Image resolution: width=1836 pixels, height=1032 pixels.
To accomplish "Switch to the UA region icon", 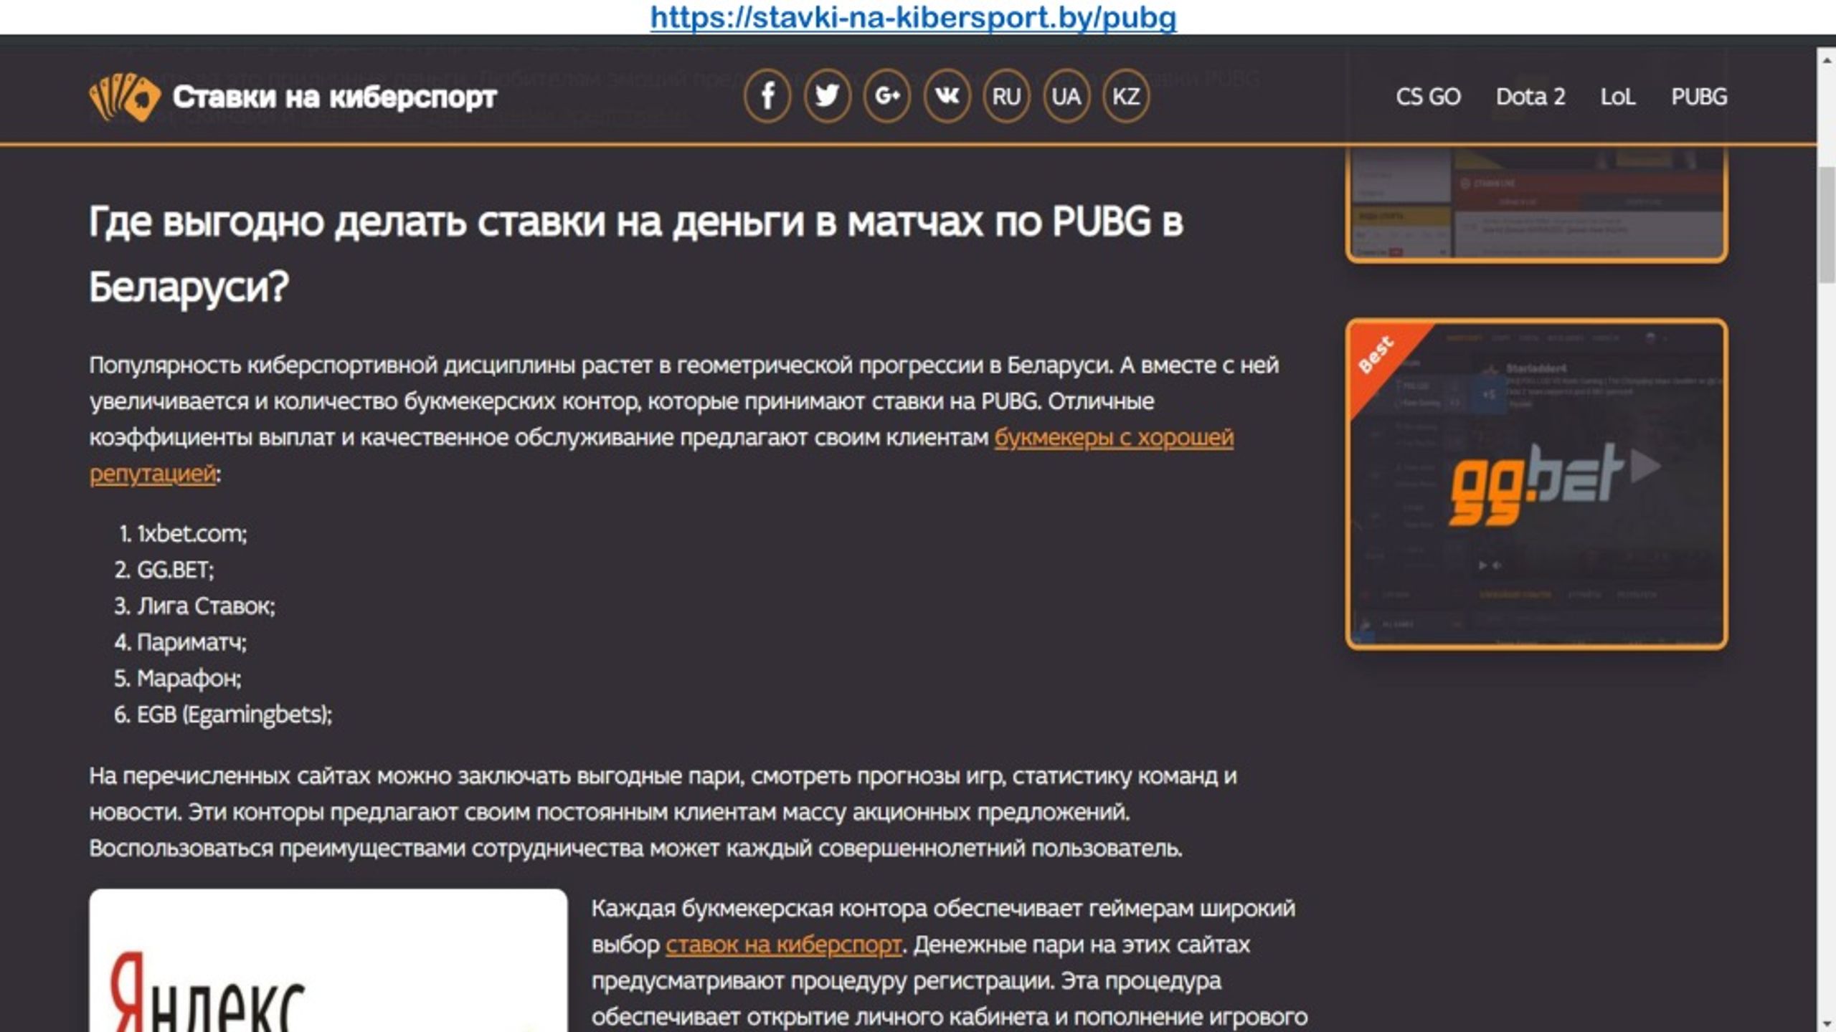I will coord(1066,96).
